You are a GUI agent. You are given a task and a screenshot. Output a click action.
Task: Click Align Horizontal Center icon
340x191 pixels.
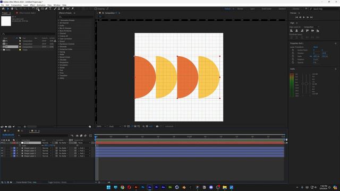tap(296, 31)
